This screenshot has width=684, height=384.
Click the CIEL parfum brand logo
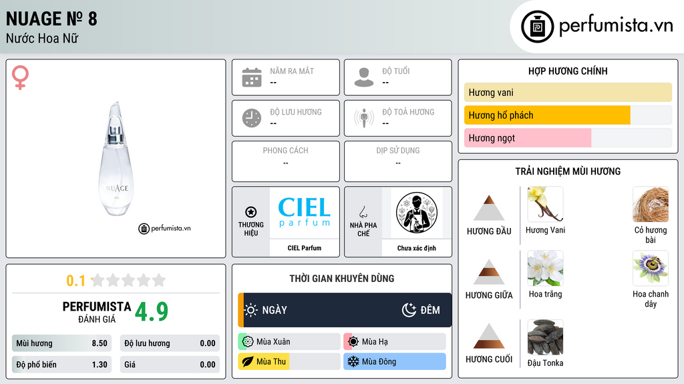(x=305, y=213)
